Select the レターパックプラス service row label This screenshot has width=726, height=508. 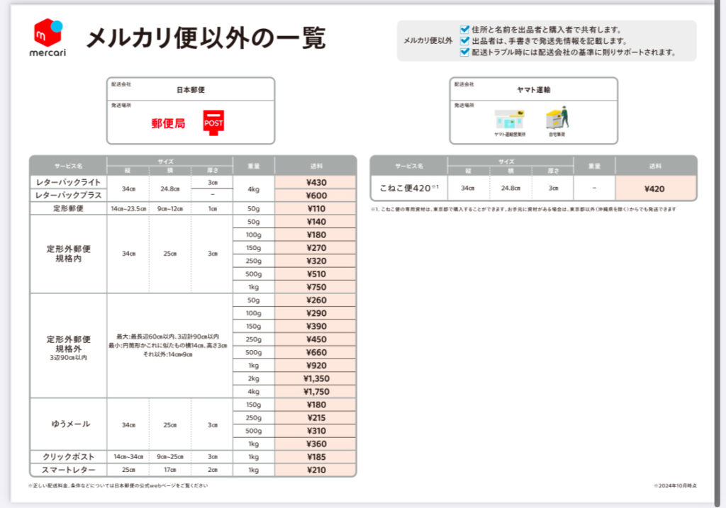point(69,196)
